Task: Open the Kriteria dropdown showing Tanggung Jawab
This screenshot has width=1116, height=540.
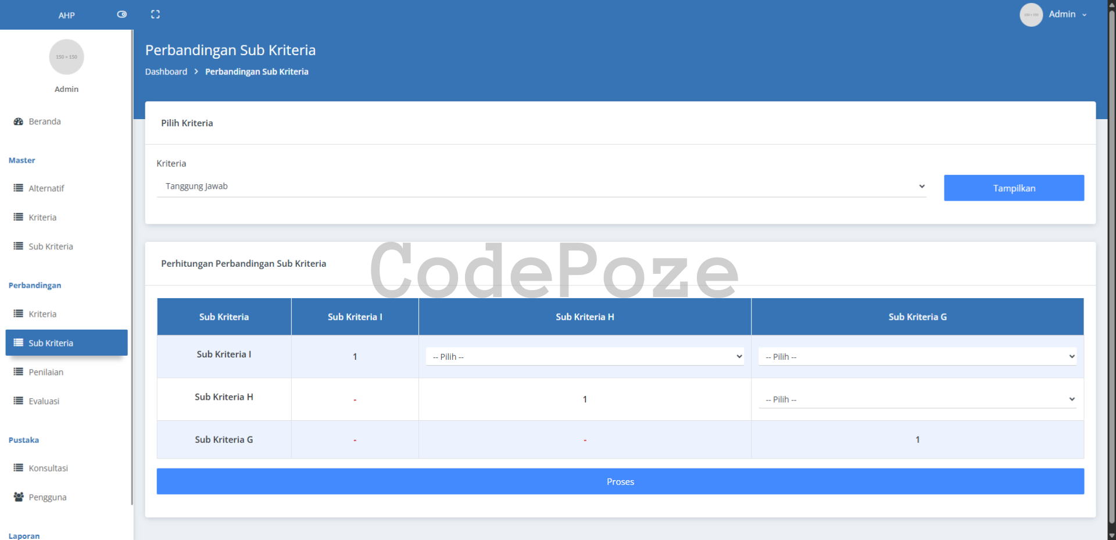Action: point(541,187)
